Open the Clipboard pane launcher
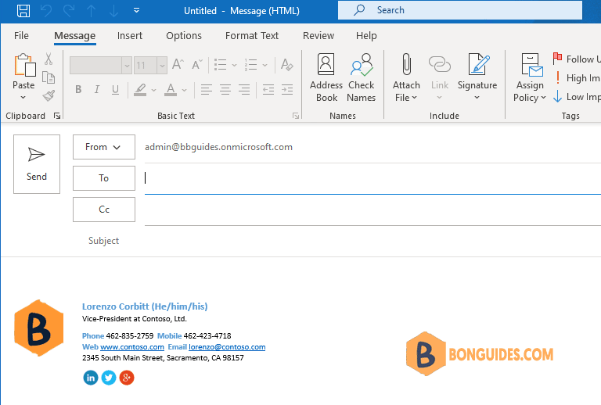The width and height of the screenshot is (601, 405). point(57,116)
